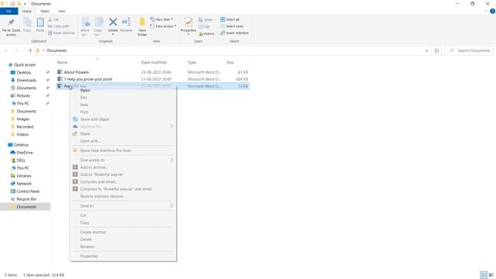The height and width of the screenshot is (279, 496).
Task: Switch to the View ribbon tab
Action: point(61,11)
